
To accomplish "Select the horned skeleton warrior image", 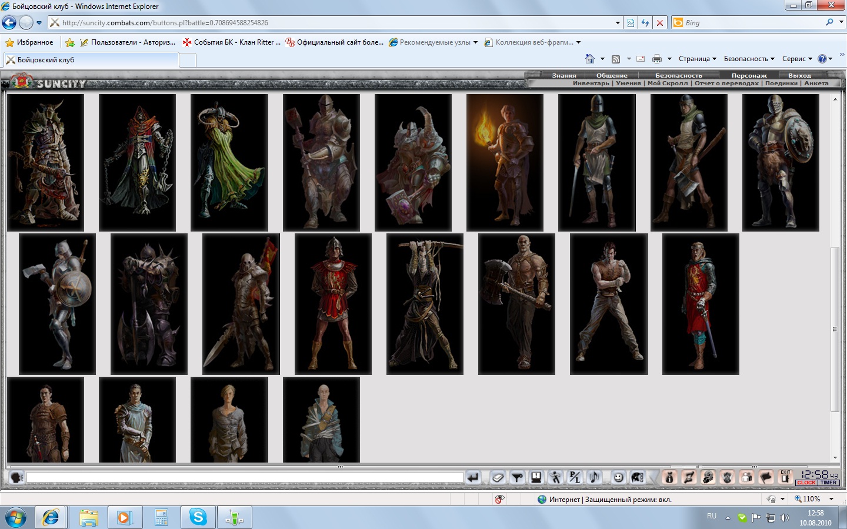I will pos(46,163).
